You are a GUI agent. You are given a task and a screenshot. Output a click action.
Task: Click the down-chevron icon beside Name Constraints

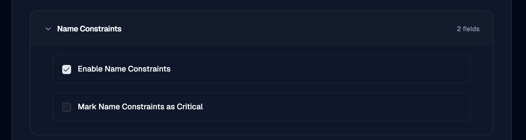tap(48, 29)
